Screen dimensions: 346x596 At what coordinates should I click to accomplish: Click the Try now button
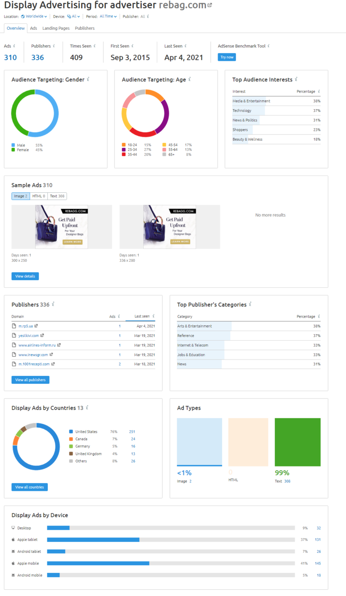coord(227,57)
